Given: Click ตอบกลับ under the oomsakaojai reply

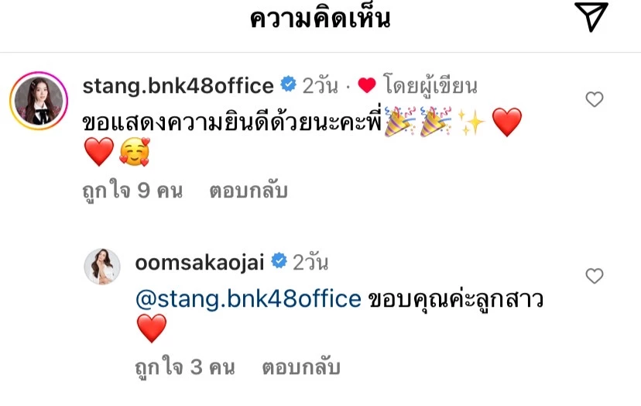Looking at the screenshot, I should pos(301,367).
